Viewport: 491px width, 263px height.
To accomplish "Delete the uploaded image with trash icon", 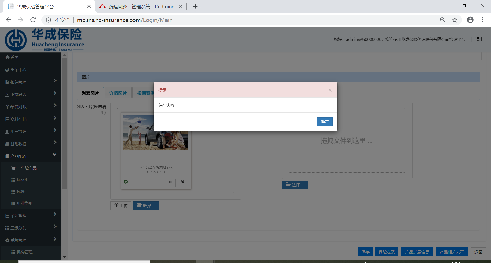I will click(170, 182).
